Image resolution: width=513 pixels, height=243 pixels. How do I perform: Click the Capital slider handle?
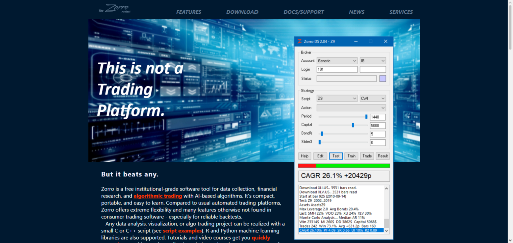pos(353,125)
